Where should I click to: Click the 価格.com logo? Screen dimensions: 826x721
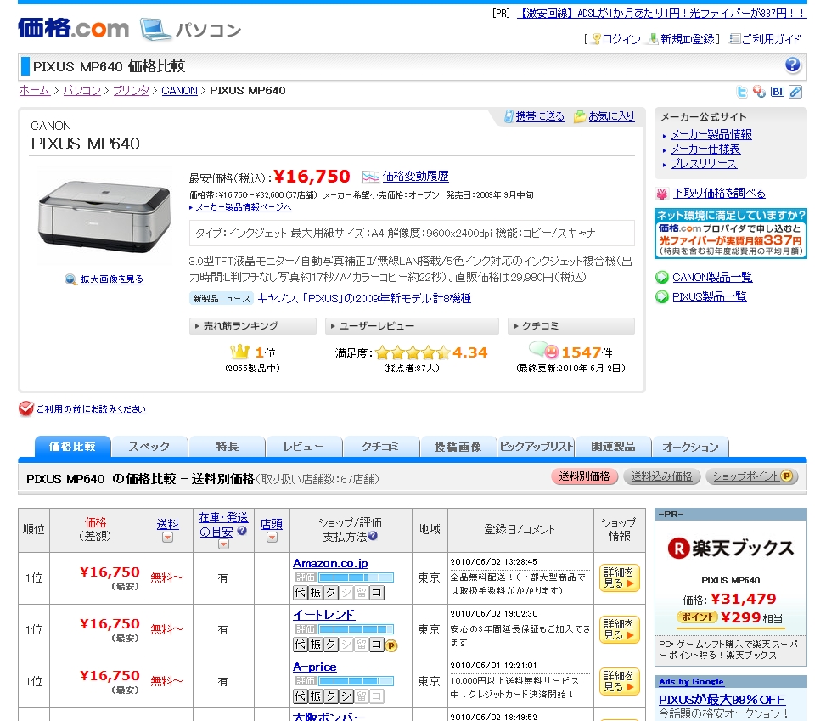click(x=73, y=27)
